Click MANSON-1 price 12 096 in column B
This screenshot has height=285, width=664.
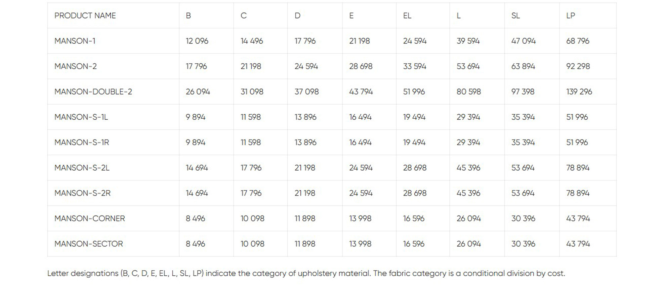197,41
